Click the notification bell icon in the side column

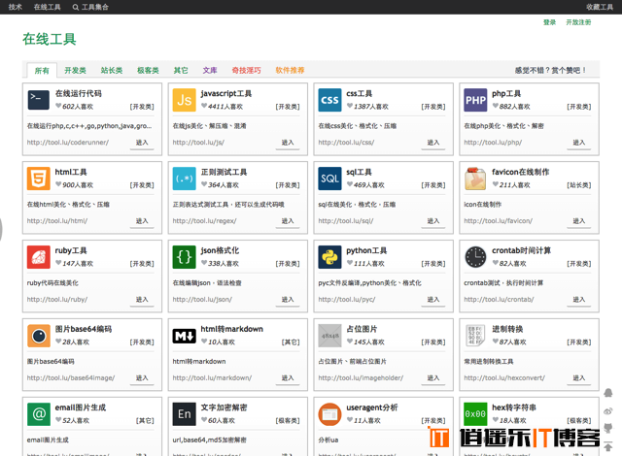607,393
